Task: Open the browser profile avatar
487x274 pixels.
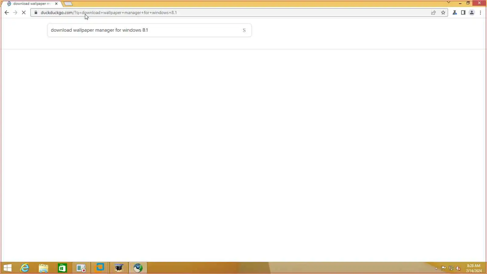Action: pos(472,12)
